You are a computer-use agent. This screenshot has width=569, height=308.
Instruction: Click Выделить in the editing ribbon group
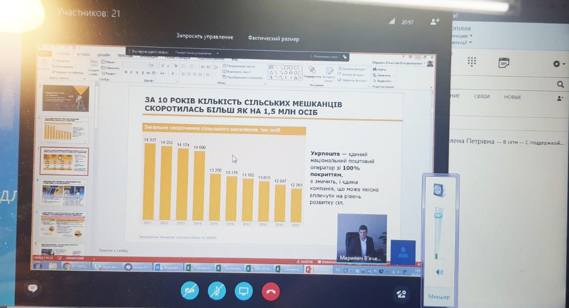click(383, 81)
